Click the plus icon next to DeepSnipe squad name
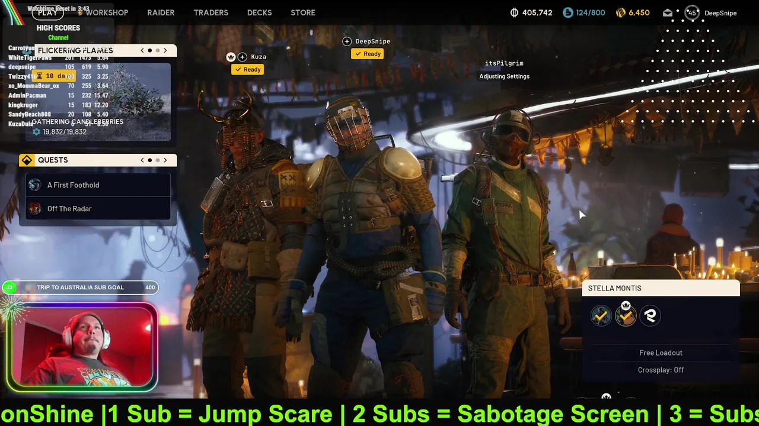Image resolution: width=759 pixels, height=426 pixels. (x=347, y=41)
